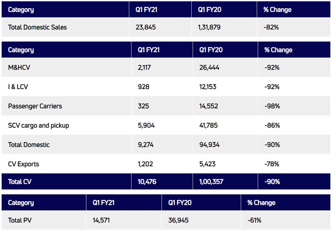Select the -61% change for Total PV
Image resolution: width=332 pixels, height=231 pixels.
(254, 220)
